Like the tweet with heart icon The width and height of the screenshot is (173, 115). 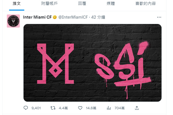[x=80, y=108]
